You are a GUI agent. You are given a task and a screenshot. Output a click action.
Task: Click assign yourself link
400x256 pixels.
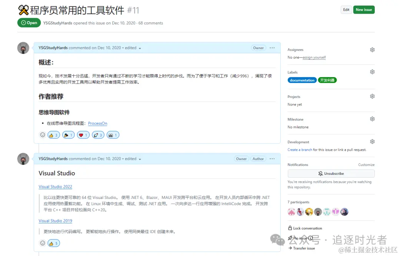pos(314,57)
